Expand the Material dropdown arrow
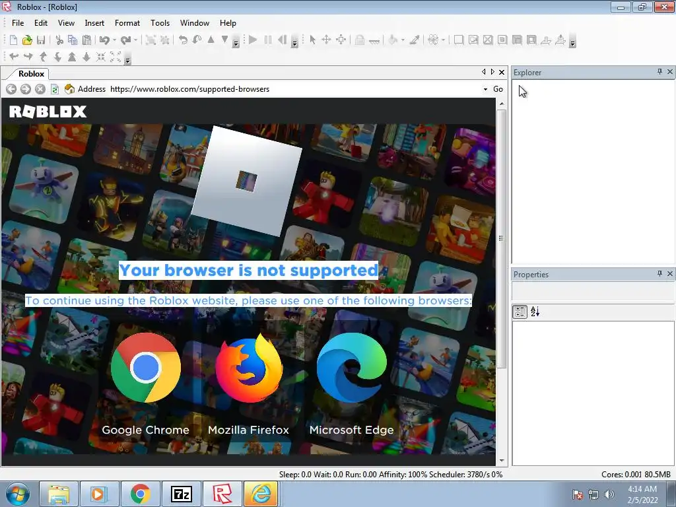This screenshot has width=676, height=507. [443, 40]
